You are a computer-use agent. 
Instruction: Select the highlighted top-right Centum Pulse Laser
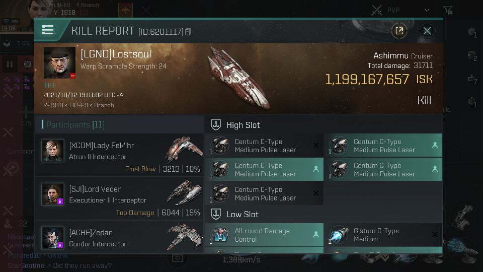385,146
